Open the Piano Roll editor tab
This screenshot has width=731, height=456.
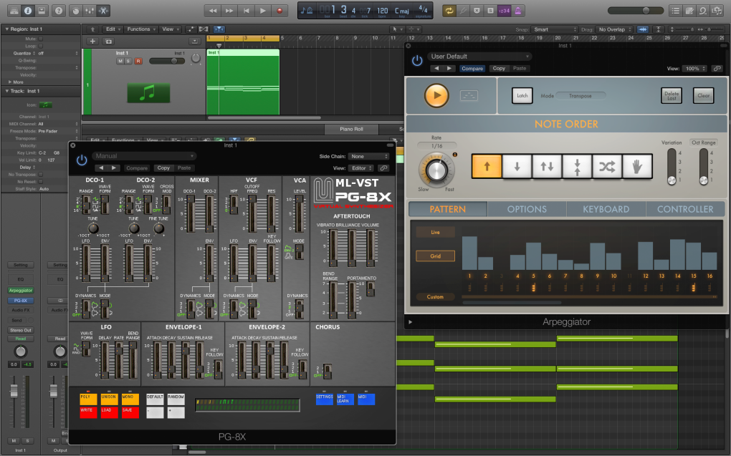pyautogui.click(x=351, y=129)
